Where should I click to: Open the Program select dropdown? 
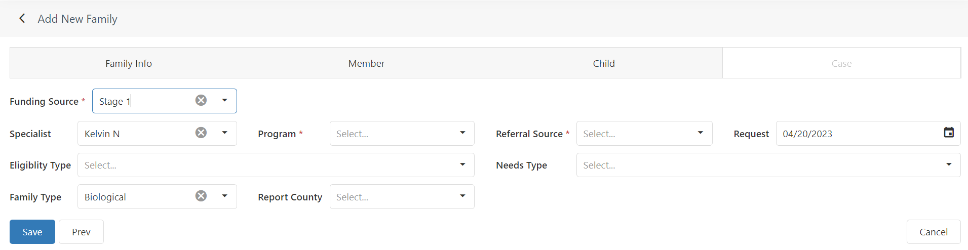[402, 134]
